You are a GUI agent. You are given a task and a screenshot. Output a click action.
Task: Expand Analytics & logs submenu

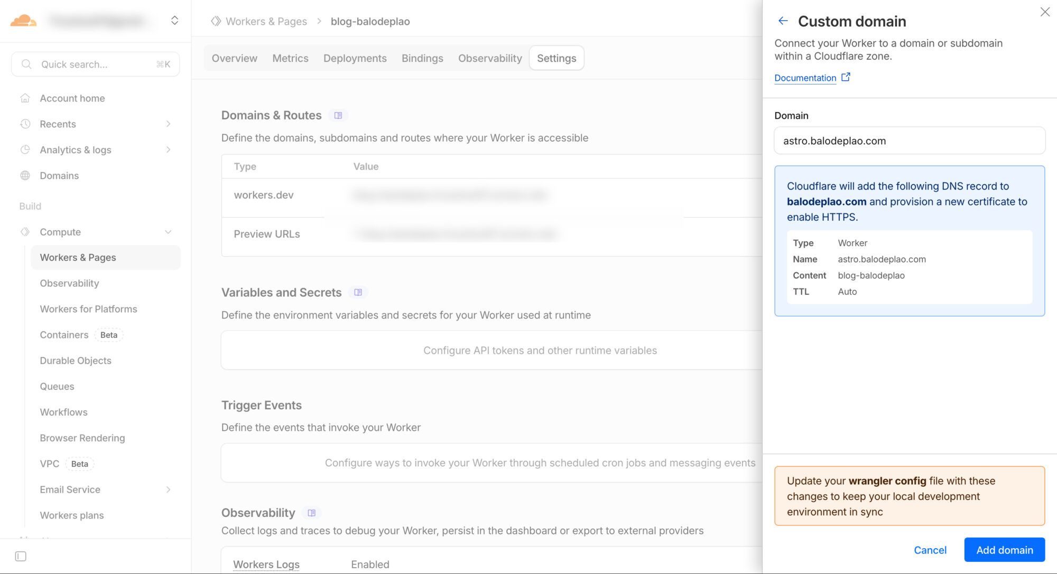pyautogui.click(x=168, y=150)
